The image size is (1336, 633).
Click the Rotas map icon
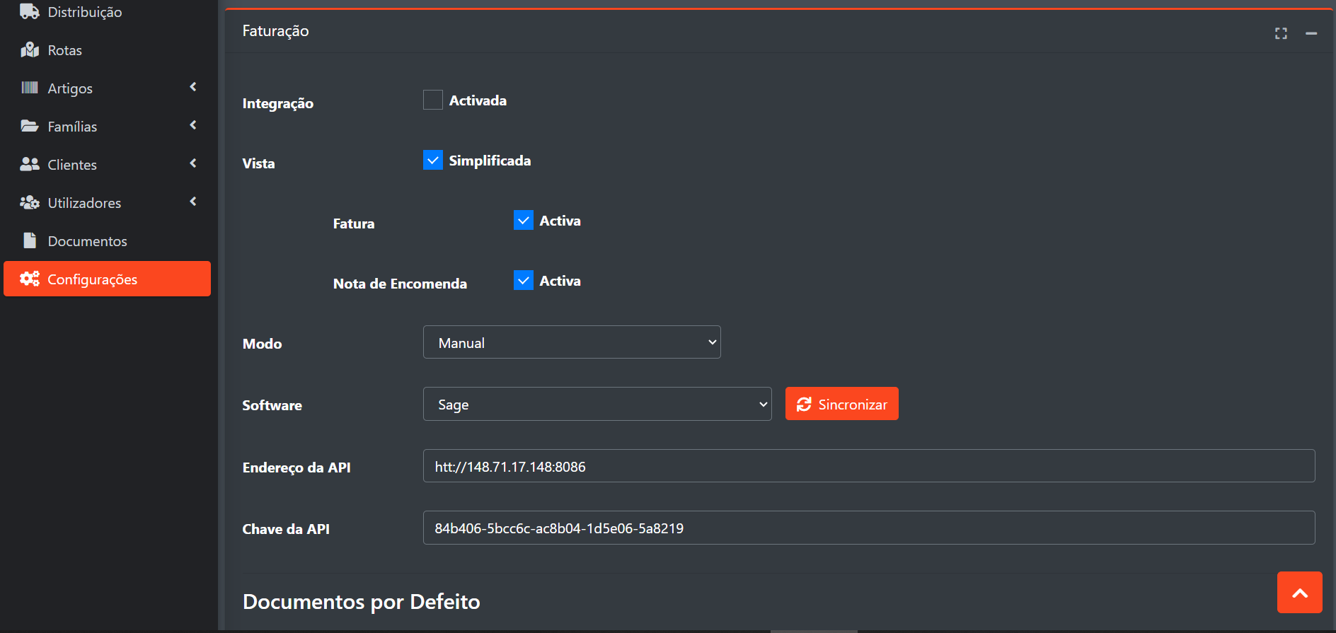[30, 50]
